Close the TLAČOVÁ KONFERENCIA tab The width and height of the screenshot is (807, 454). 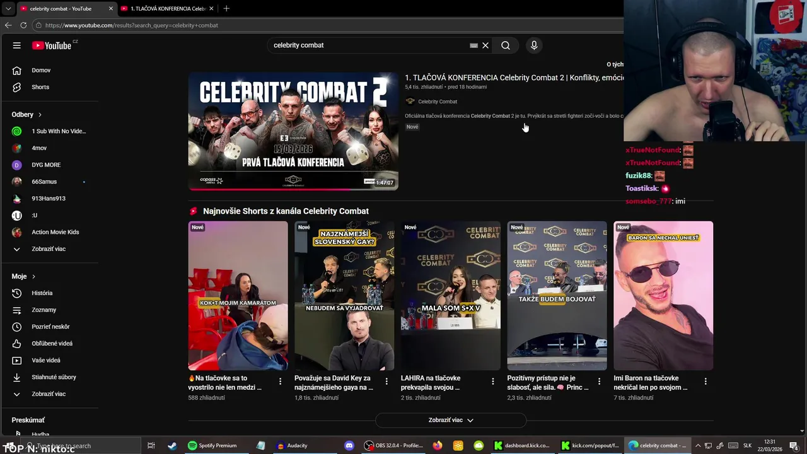(211, 9)
